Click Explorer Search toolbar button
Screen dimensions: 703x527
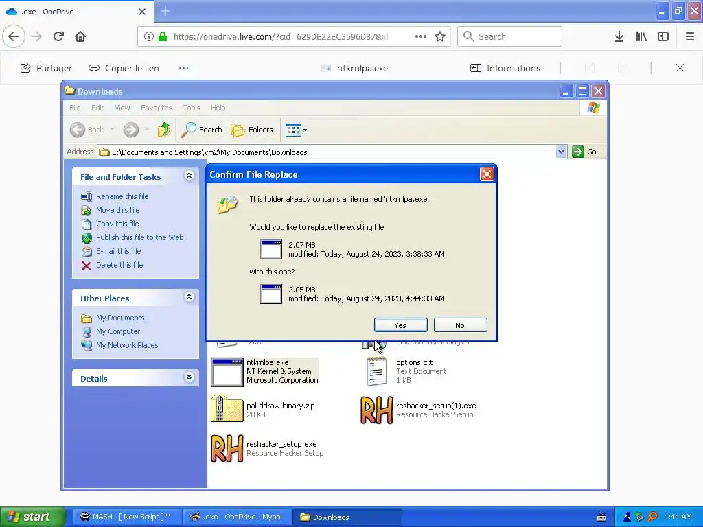[x=201, y=130]
